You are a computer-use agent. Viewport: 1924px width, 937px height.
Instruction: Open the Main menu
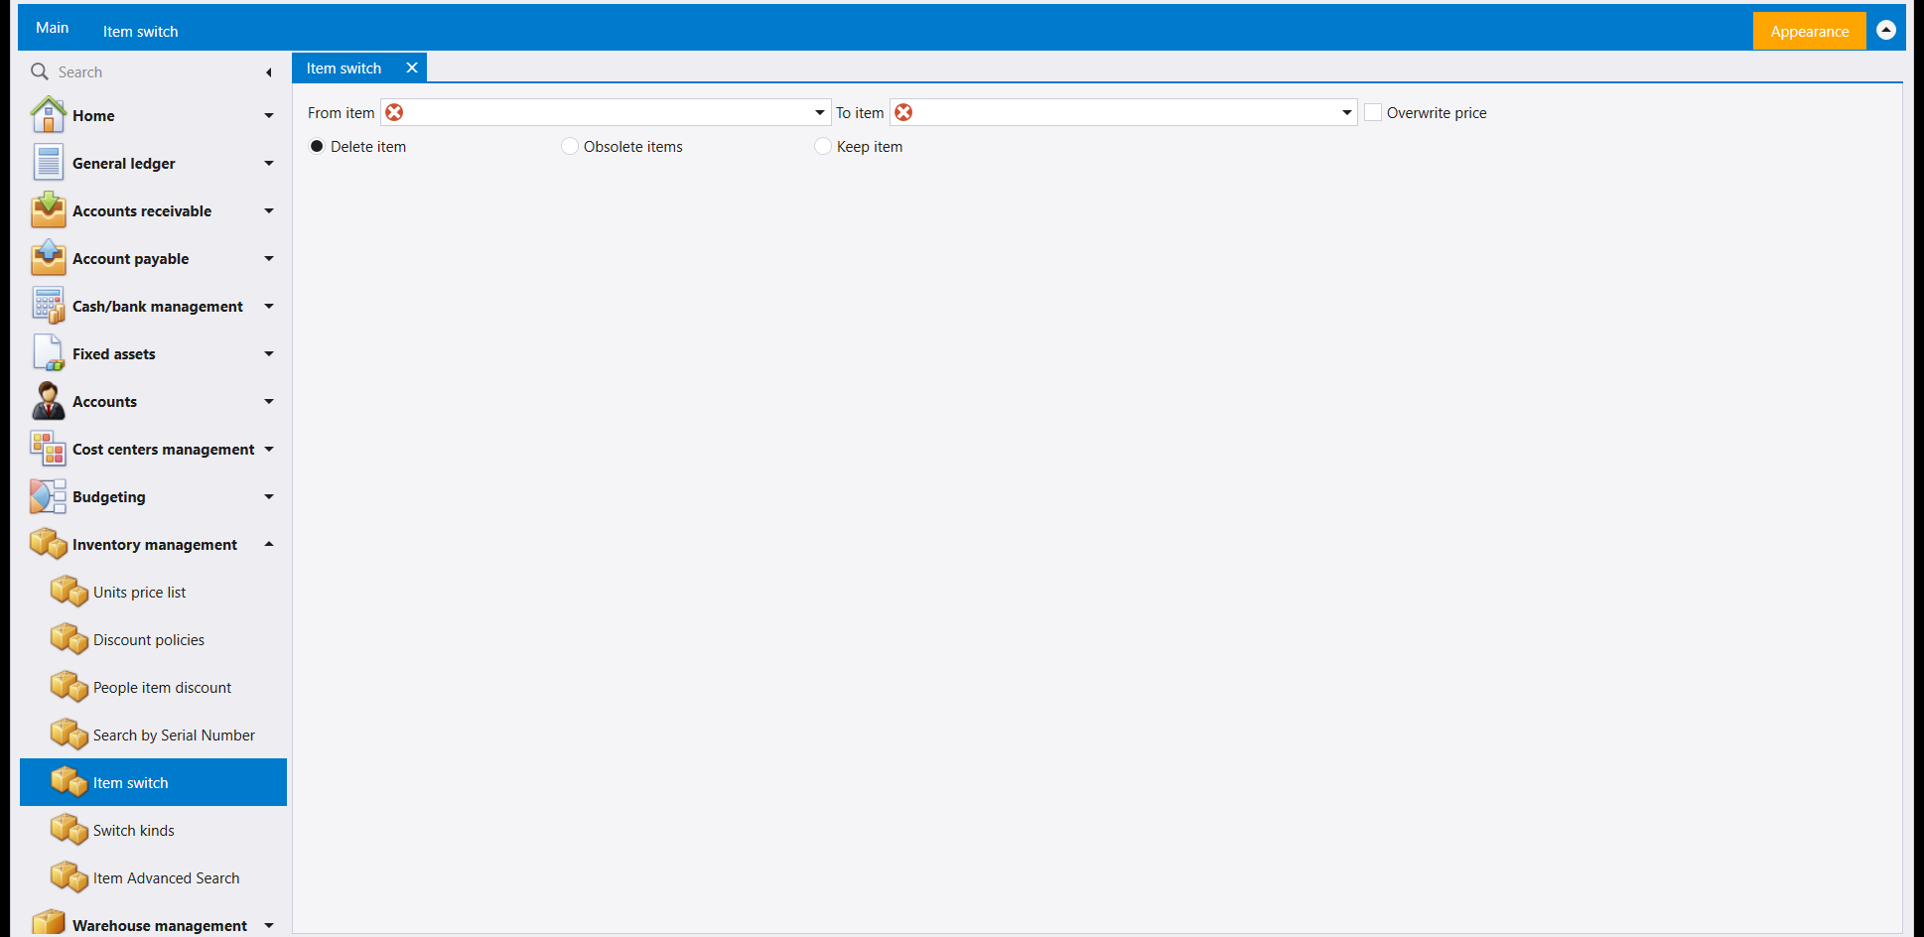pyautogui.click(x=53, y=28)
